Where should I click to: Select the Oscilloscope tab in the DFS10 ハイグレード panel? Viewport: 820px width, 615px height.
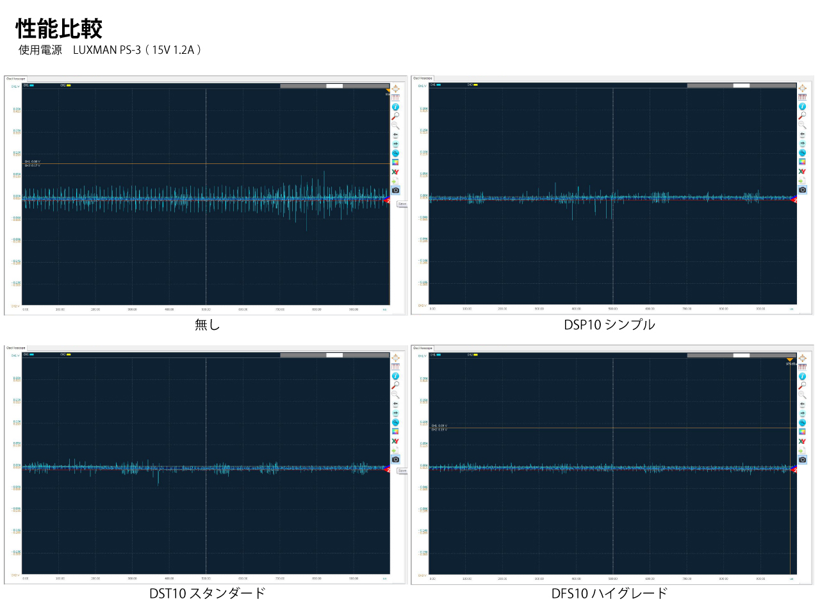(423, 348)
